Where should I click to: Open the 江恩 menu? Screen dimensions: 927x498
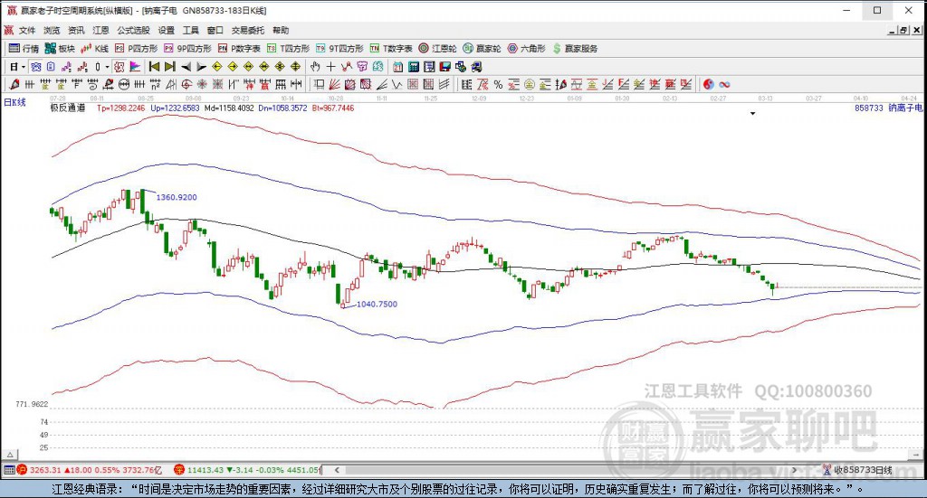[x=100, y=30]
